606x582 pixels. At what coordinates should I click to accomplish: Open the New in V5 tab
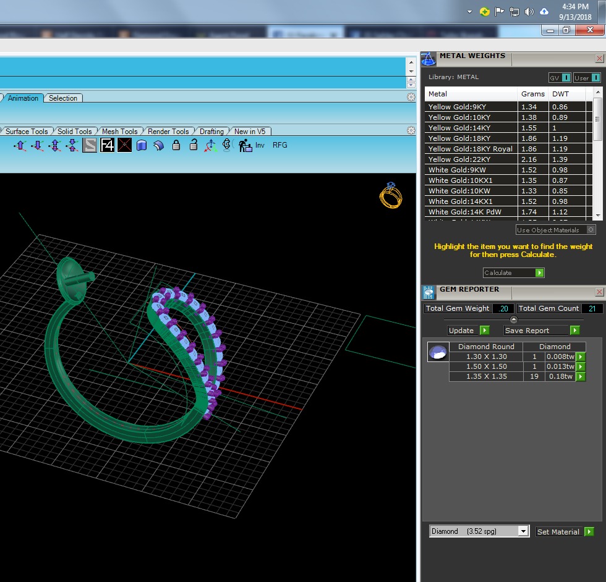[250, 132]
